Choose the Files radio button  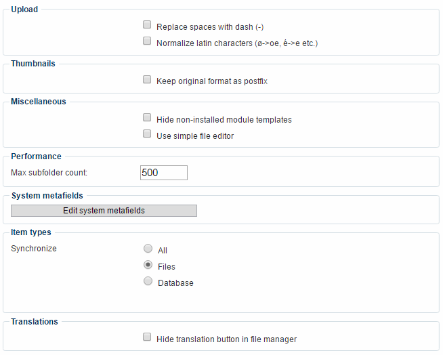[148, 265]
